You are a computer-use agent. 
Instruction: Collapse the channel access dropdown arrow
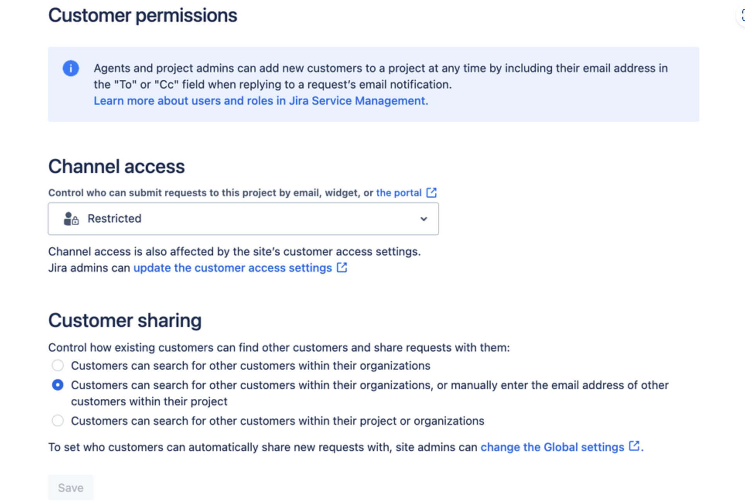pos(424,219)
